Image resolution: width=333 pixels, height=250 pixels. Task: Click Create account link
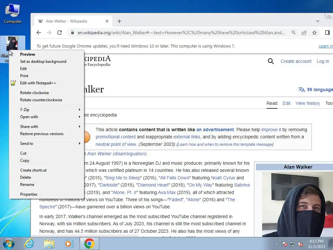296,61
